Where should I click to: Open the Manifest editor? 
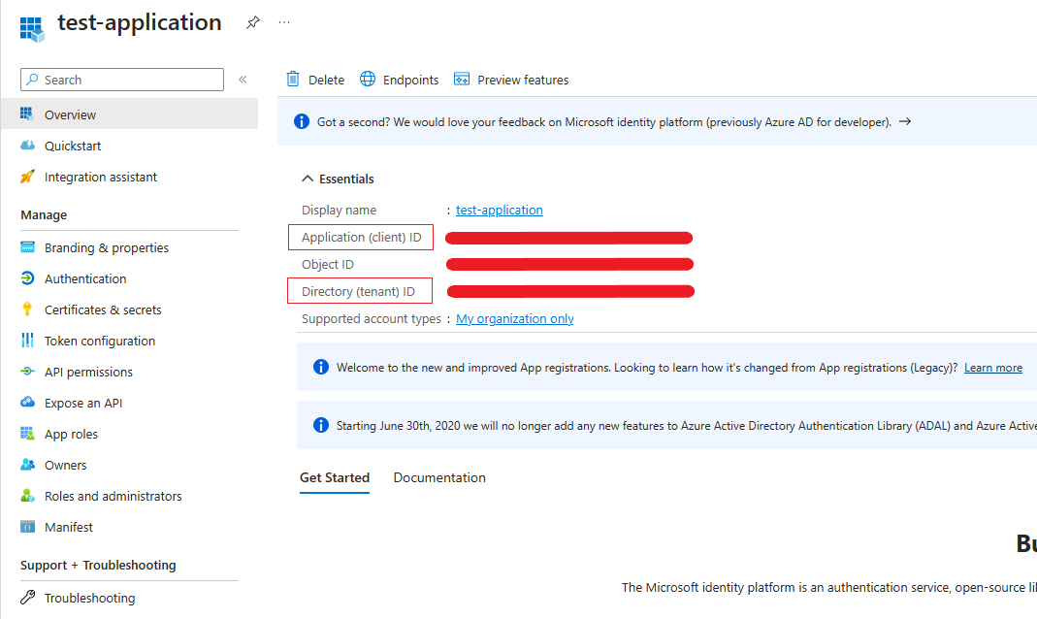[x=69, y=527]
